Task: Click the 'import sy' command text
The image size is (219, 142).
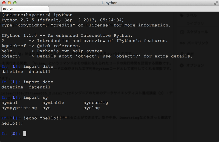Action: 36,98
